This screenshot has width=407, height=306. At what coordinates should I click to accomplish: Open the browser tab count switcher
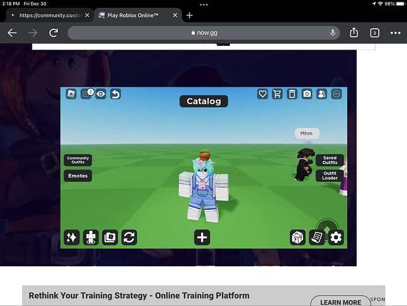point(374,32)
